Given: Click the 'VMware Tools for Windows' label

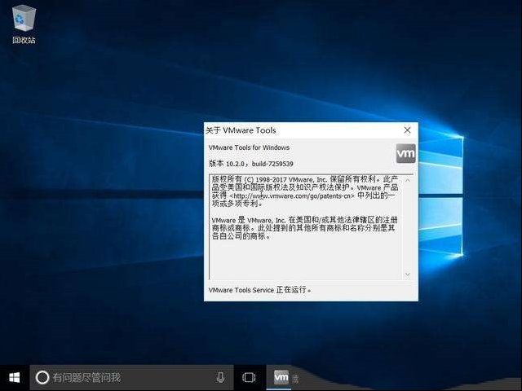Looking at the screenshot, I should (x=249, y=147).
